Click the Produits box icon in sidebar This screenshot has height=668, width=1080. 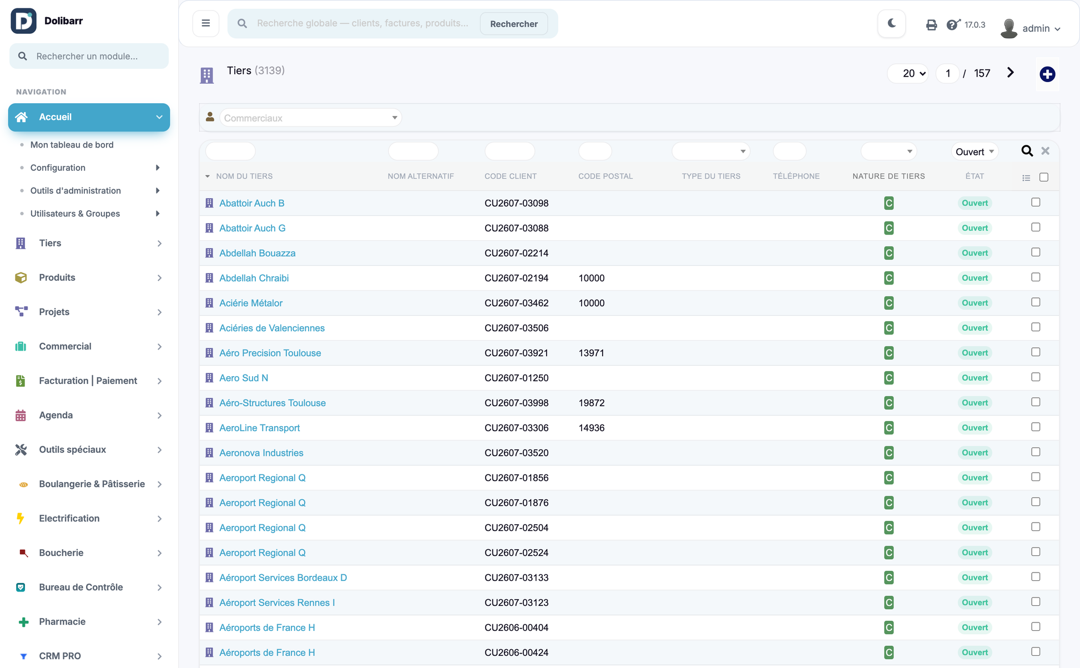tap(21, 277)
